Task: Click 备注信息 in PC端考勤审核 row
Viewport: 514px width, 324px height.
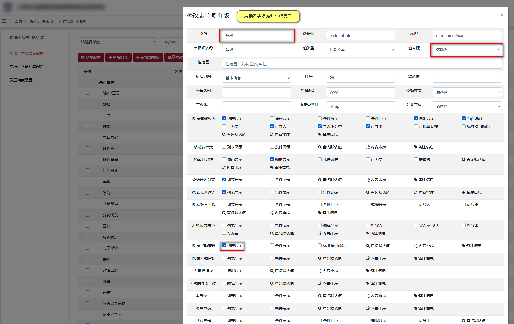Action: coord(424,258)
